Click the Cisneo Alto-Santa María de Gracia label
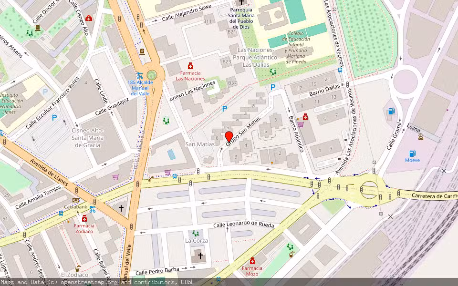The height and width of the screenshot is (286, 458). 88,138
